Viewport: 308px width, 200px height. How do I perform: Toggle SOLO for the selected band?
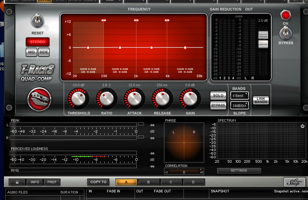point(218,96)
